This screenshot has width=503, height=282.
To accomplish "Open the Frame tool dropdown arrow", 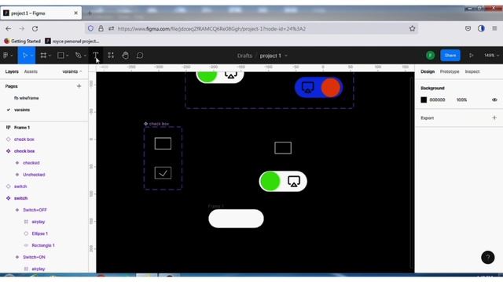I will click(50, 56).
